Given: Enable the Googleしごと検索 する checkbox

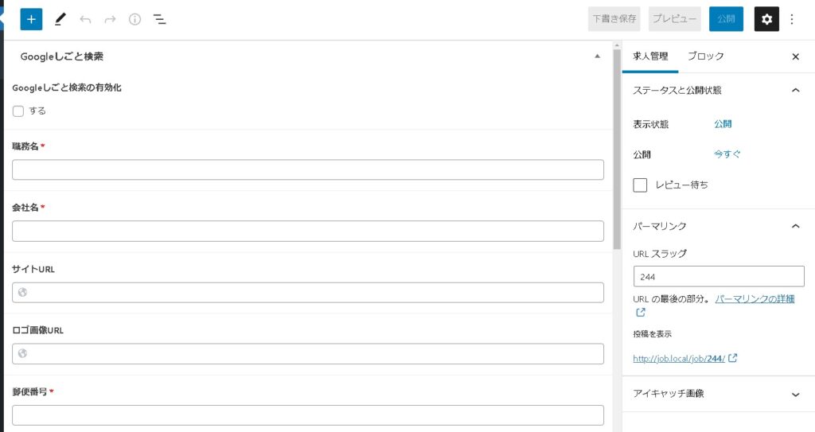Looking at the screenshot, I should pyautogui.click(x=18, y=111).
